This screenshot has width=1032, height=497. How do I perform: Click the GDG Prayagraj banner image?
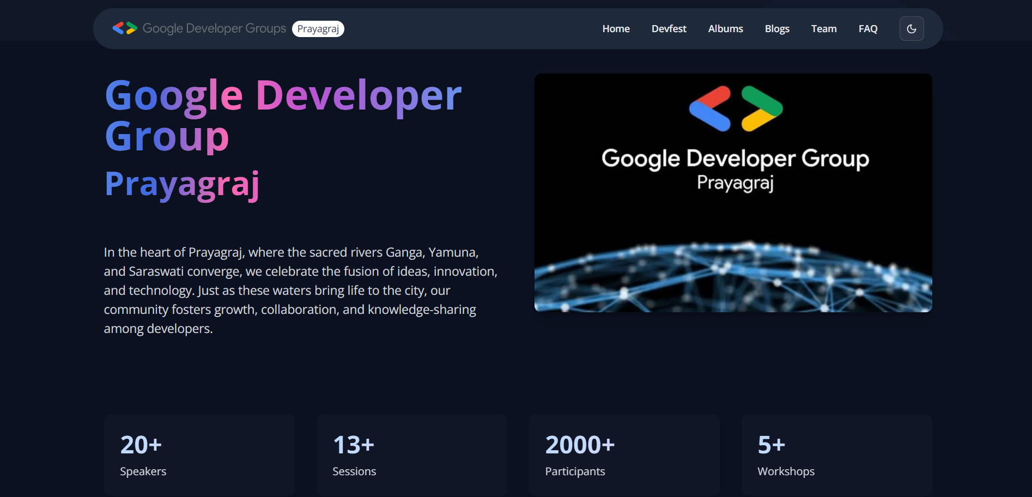[x=733, y=193]
